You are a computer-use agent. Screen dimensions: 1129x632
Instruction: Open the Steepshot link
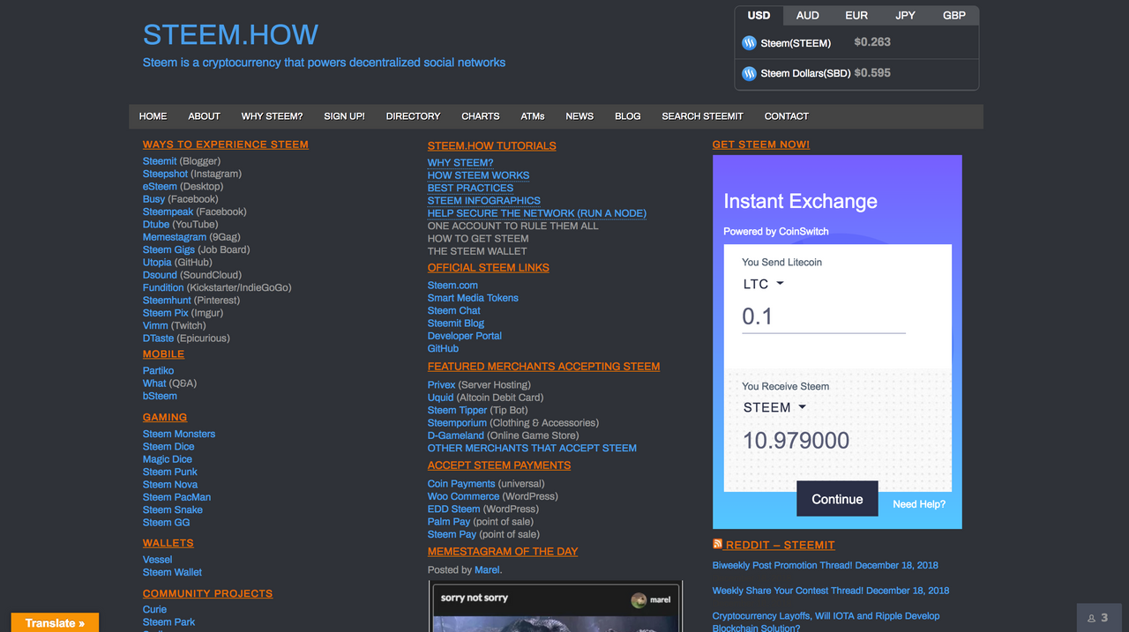[165, 174]
